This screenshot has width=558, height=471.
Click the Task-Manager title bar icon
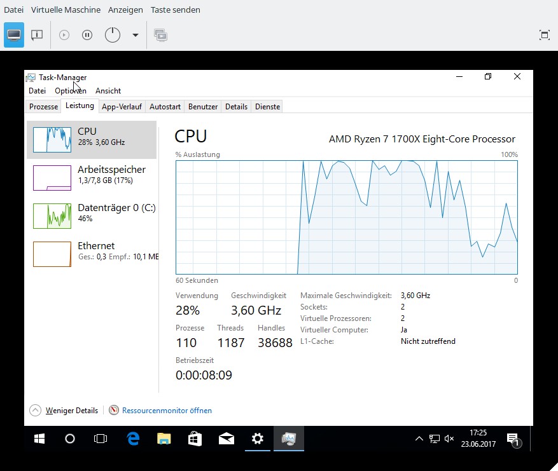(31, 77)
